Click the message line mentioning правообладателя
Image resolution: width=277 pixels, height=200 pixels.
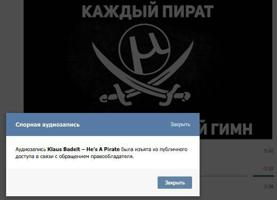[75, 157]
